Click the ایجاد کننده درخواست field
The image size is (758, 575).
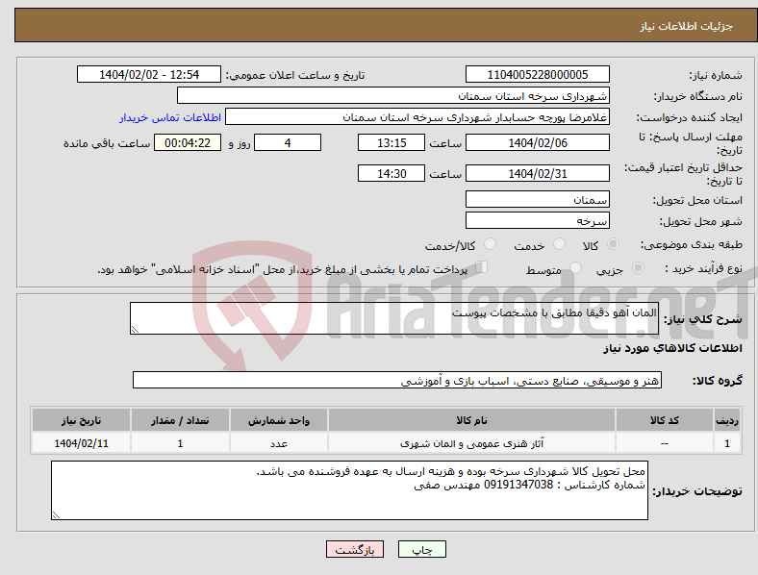pos(417,117)
